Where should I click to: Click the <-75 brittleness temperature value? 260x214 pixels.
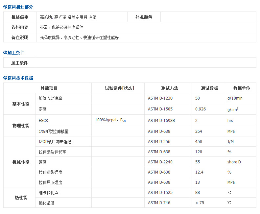click(x=200, y=203)
